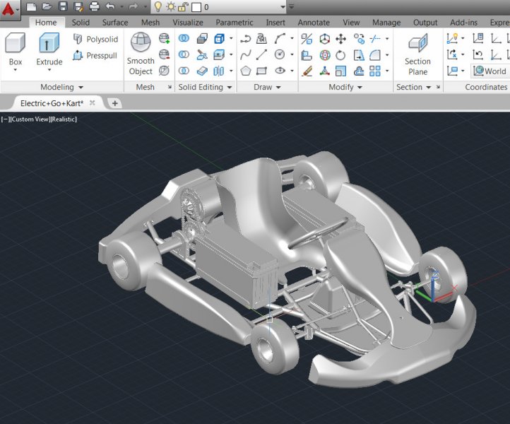510x424 pixels.
Task: Click the Fillet tool icon
Action: [374, 55]
